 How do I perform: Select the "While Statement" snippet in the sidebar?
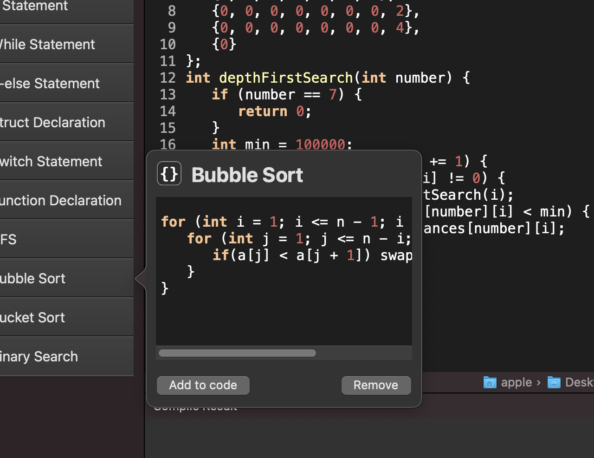click(x=67, y=44)
